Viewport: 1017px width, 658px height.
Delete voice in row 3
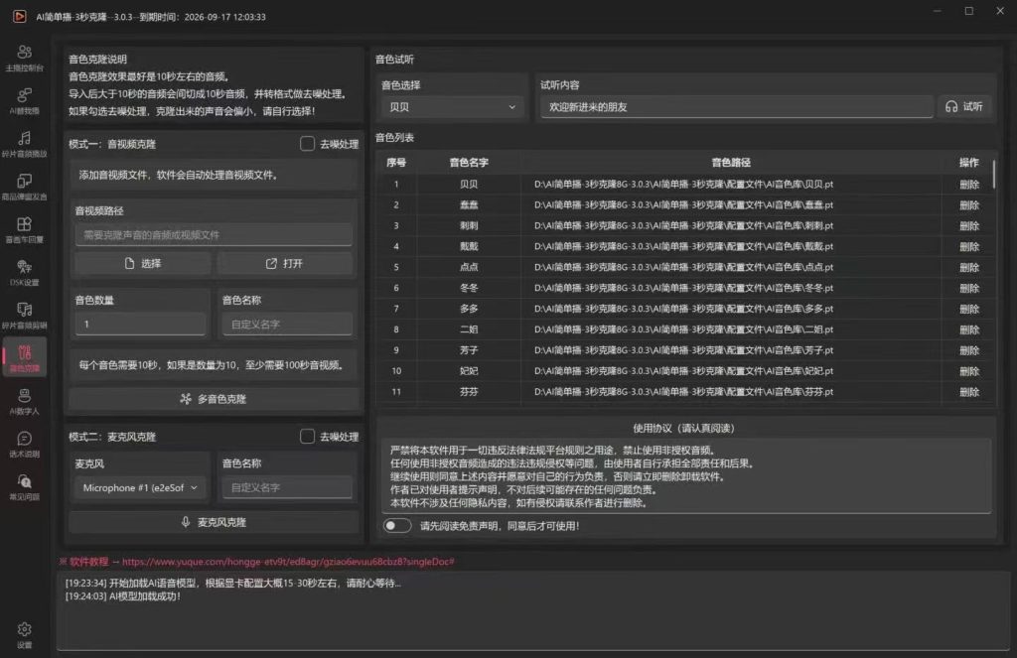(x=969, y=225)
